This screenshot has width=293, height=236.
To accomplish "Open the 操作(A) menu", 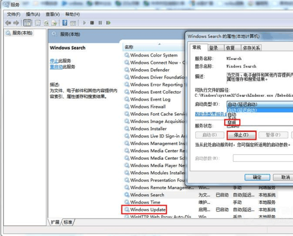I will pyautogui.click(x=33, y=14).
